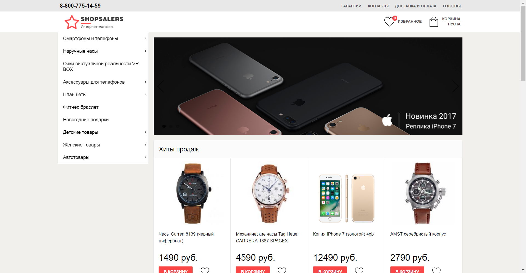Go to the next banner slide arrow
The width and height of the screenshot is (526, 273).
(455, 86)
